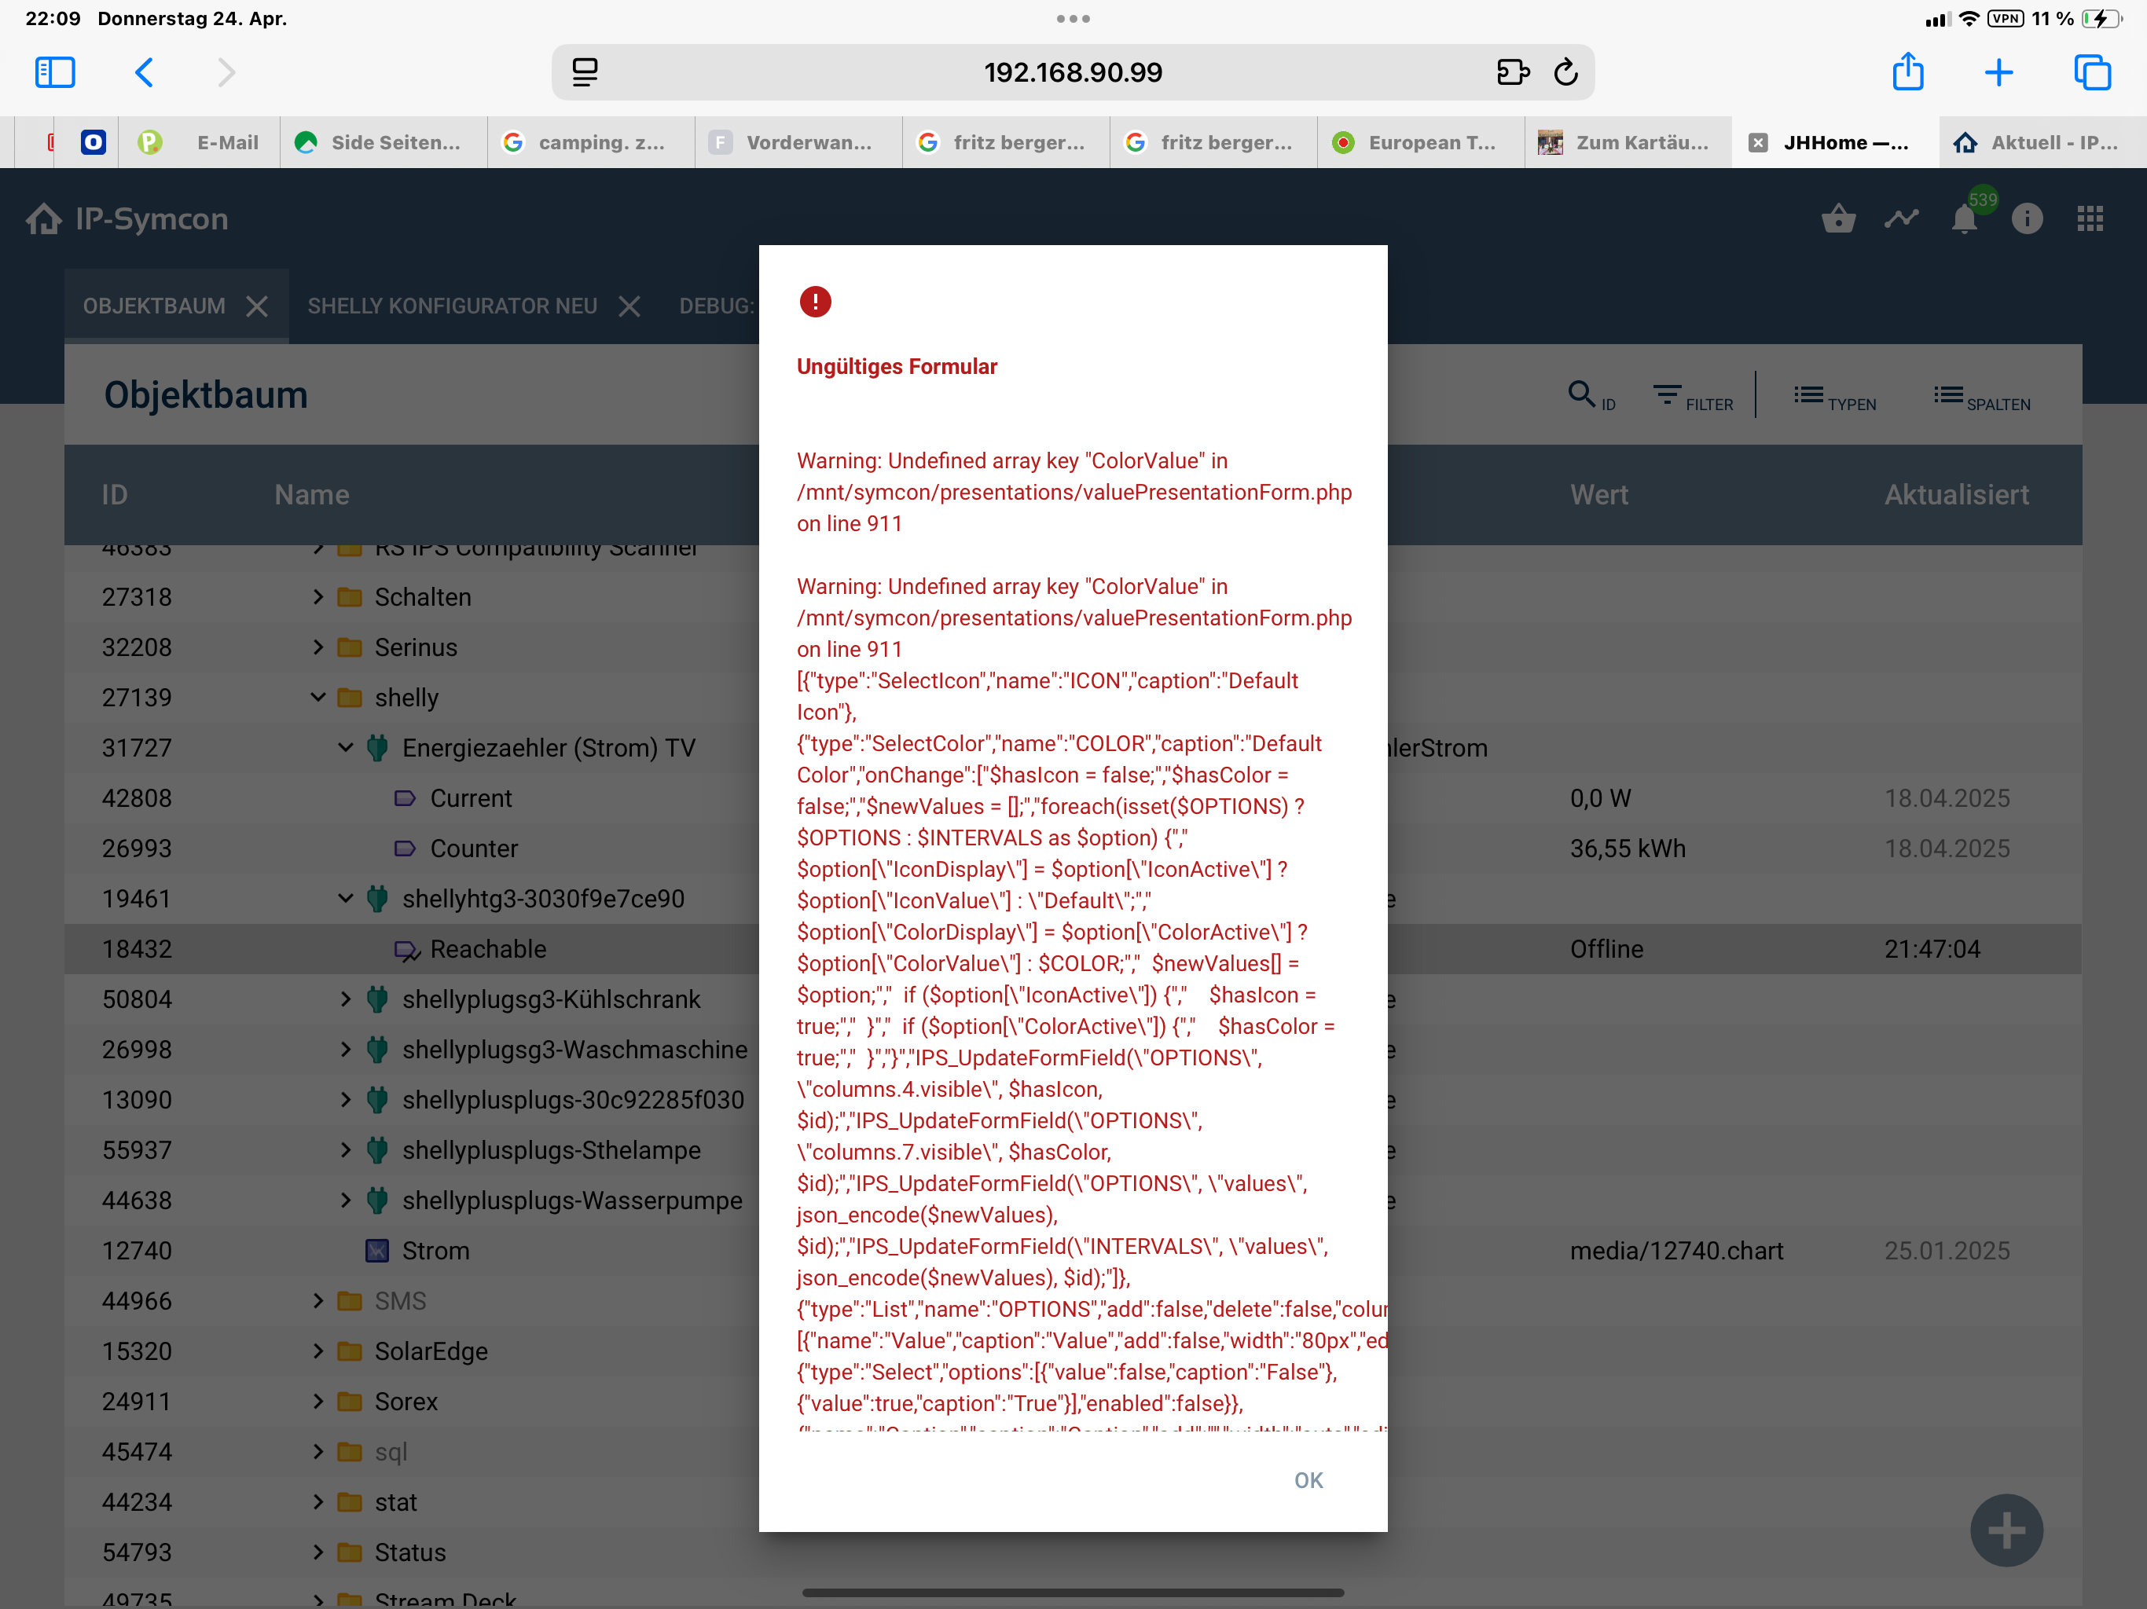Open the store basket icon
The height and width of the screenshot is (1609, 2147).
click(x=1837, y=219)
